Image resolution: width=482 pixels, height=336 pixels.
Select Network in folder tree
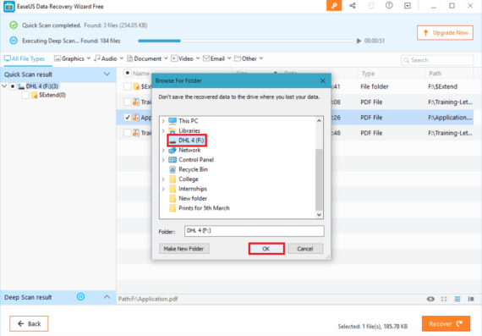(x=189, y=150)
